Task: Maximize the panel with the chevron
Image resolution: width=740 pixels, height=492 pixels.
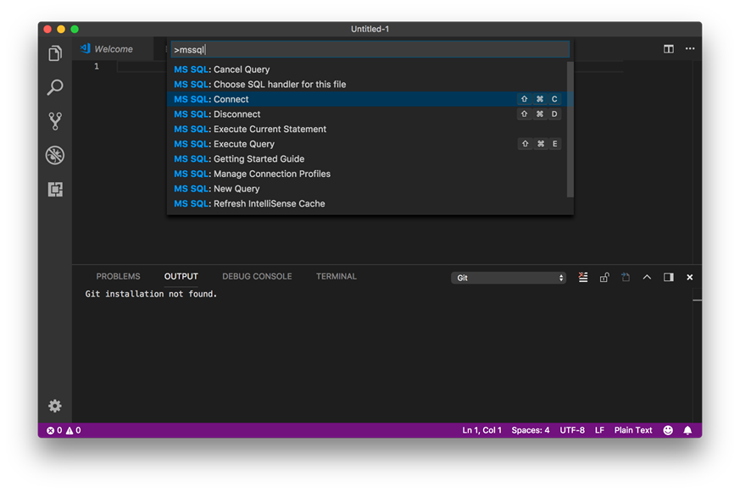Action: 647,277
